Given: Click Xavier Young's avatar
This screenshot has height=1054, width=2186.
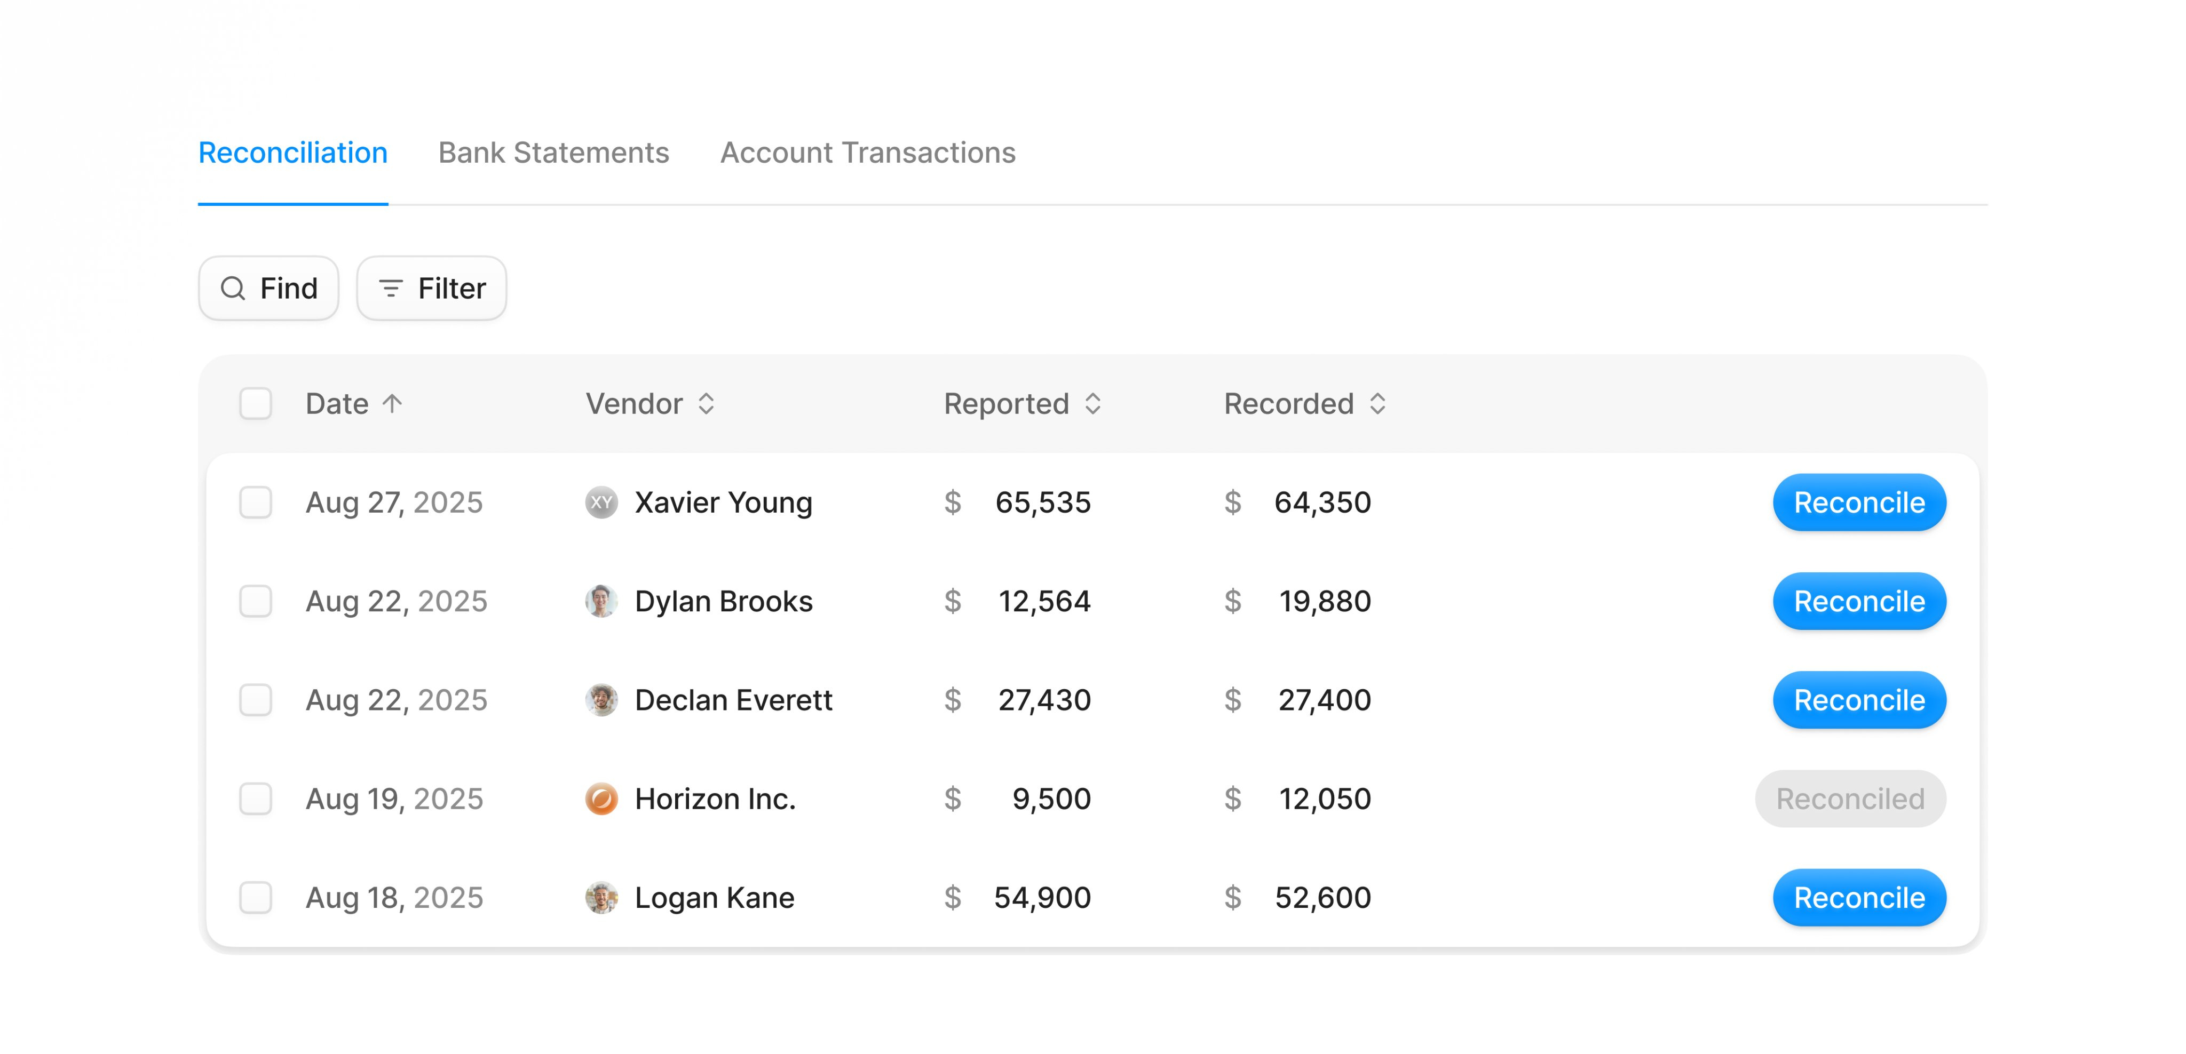Looking at the screenshot, I should click(x=601, y=502).
